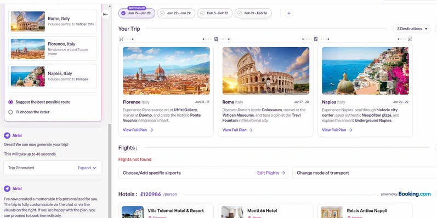
Task: Open View Full Plan for Florence
Action: pos(138,130)
